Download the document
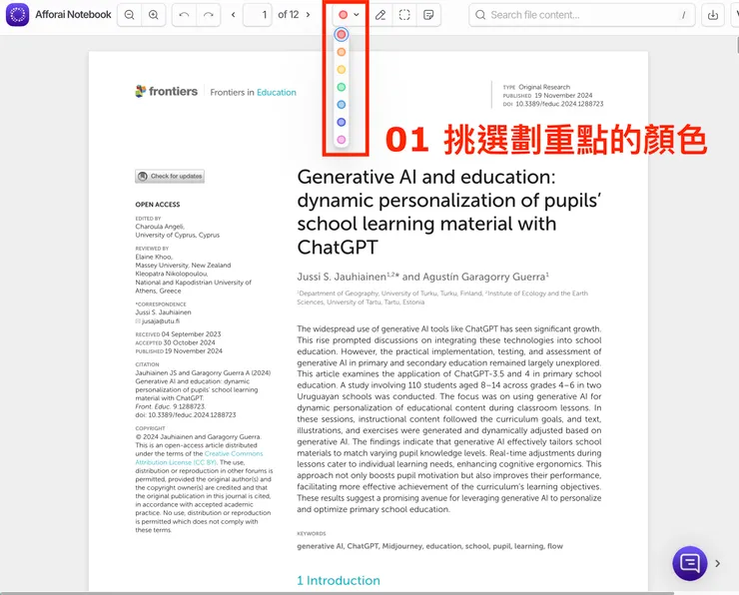This screenshot has width=739, height=595. point(713,15)
